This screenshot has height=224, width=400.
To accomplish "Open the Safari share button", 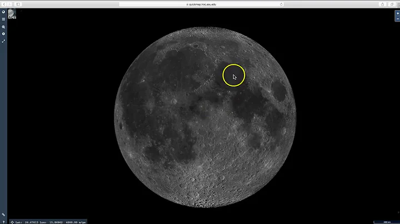I will (382, 4).
